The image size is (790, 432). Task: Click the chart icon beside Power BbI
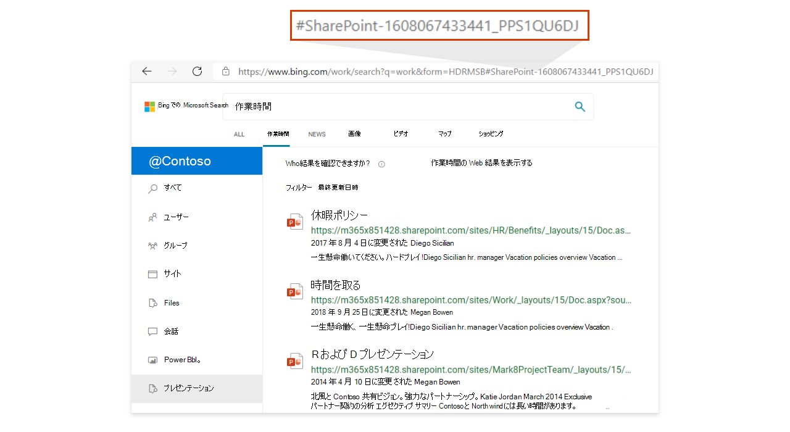point(153,360)
